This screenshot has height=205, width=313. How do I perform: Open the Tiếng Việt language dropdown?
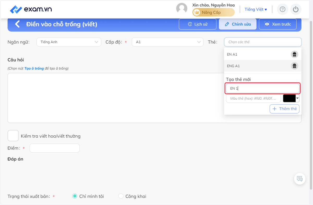tap(256, 9)
